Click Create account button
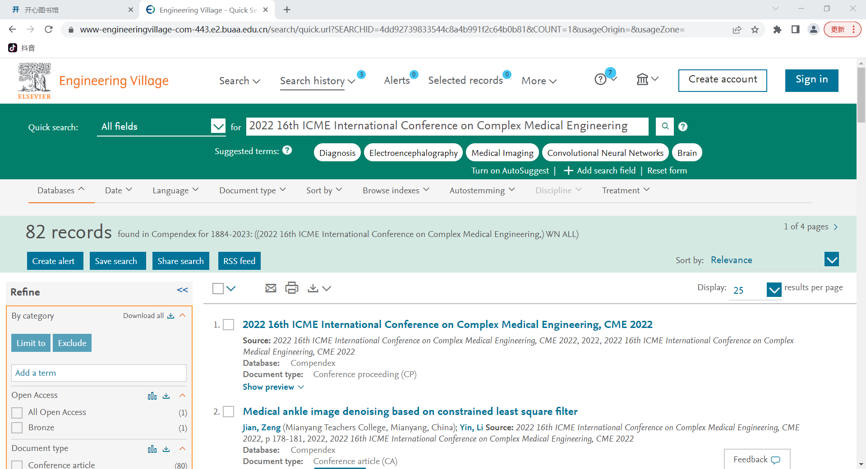Screen dimensions: 866x469 coord(723,80)
